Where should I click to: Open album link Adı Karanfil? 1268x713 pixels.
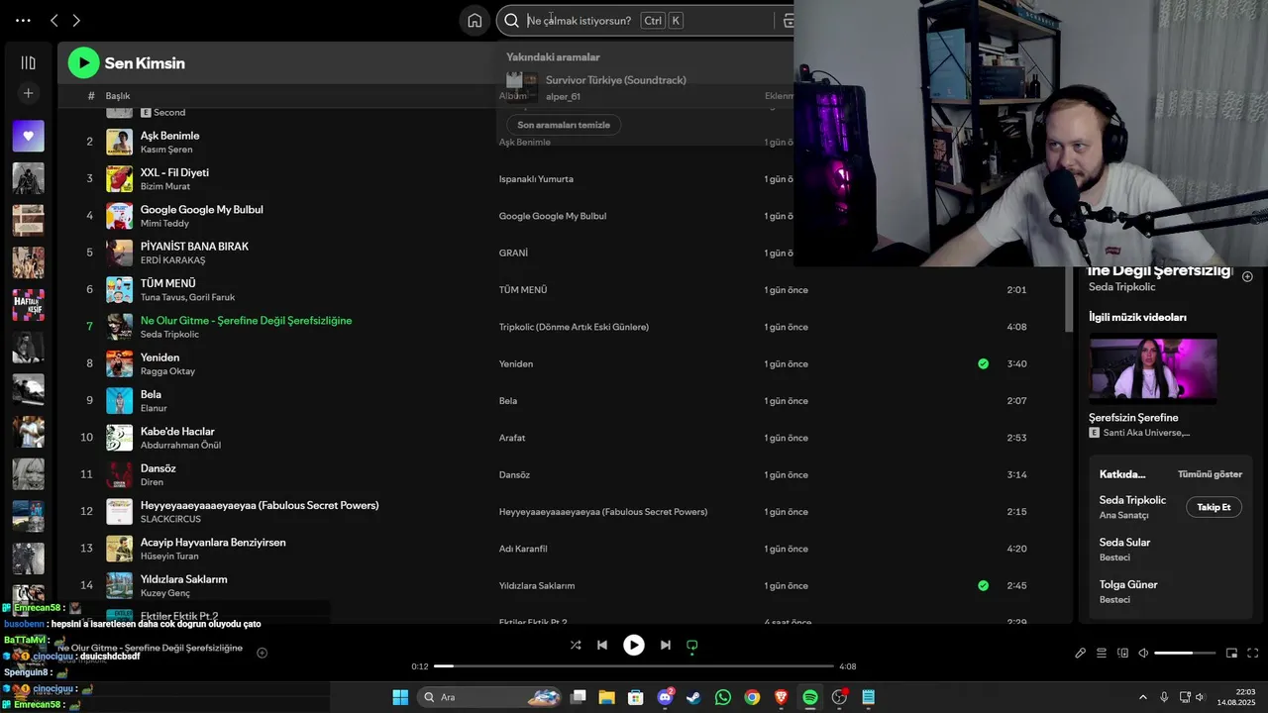point(523,549)
